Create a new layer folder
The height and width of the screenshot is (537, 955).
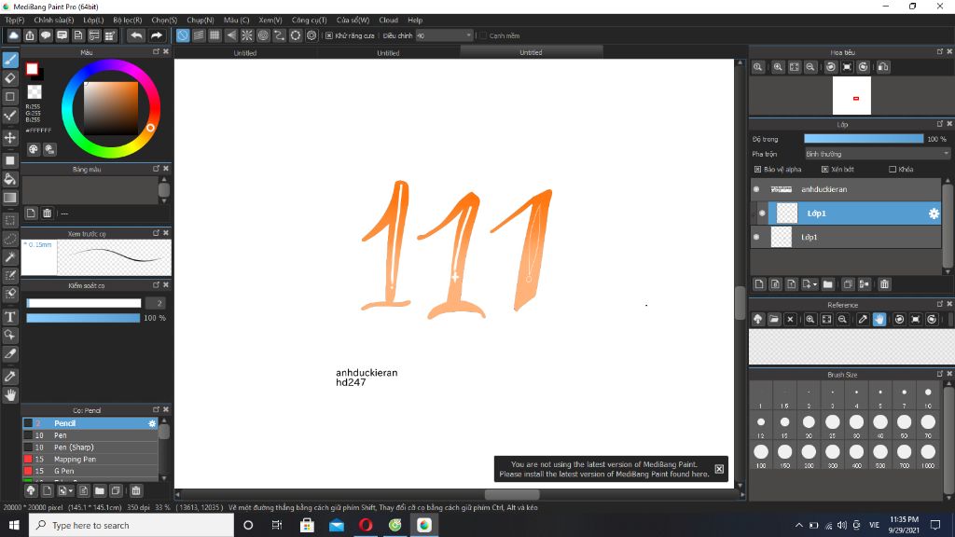tap(828, 284)
